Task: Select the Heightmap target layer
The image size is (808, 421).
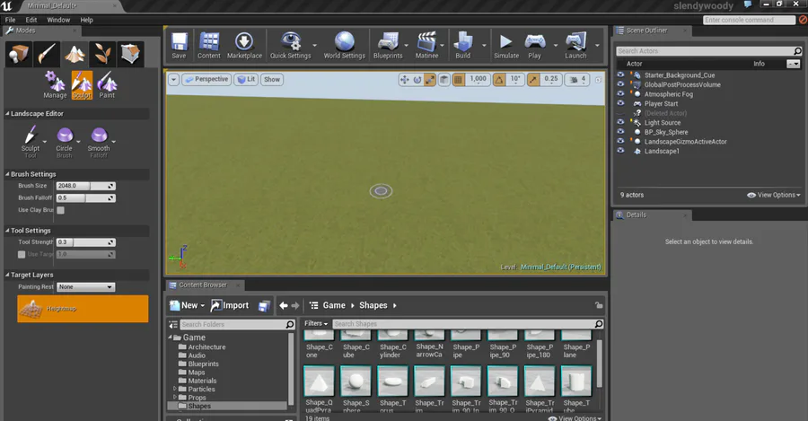Action: click(x=83, y=309)
